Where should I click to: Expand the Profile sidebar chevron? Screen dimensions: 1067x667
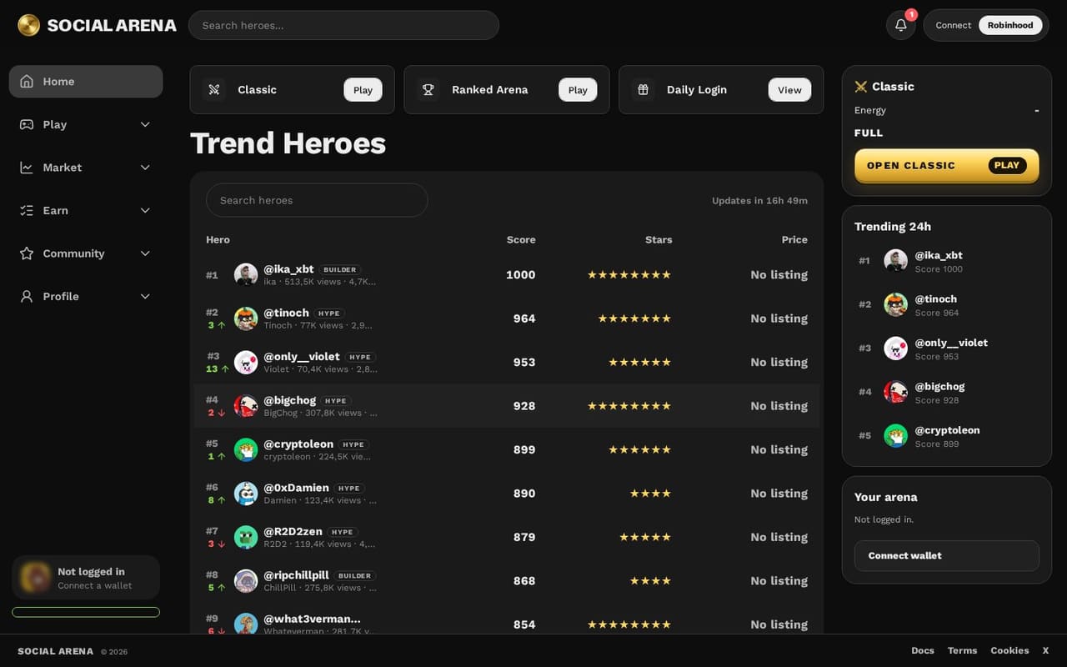pos(145,296)
